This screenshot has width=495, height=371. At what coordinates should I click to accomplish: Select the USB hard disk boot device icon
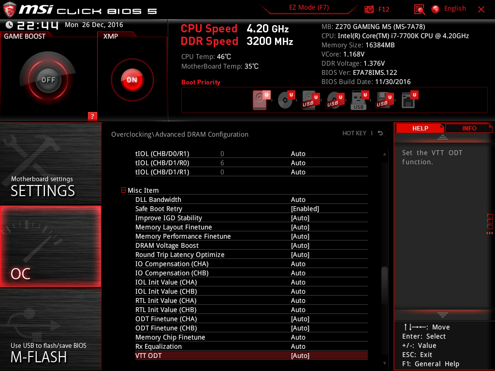tap(310, 100)
